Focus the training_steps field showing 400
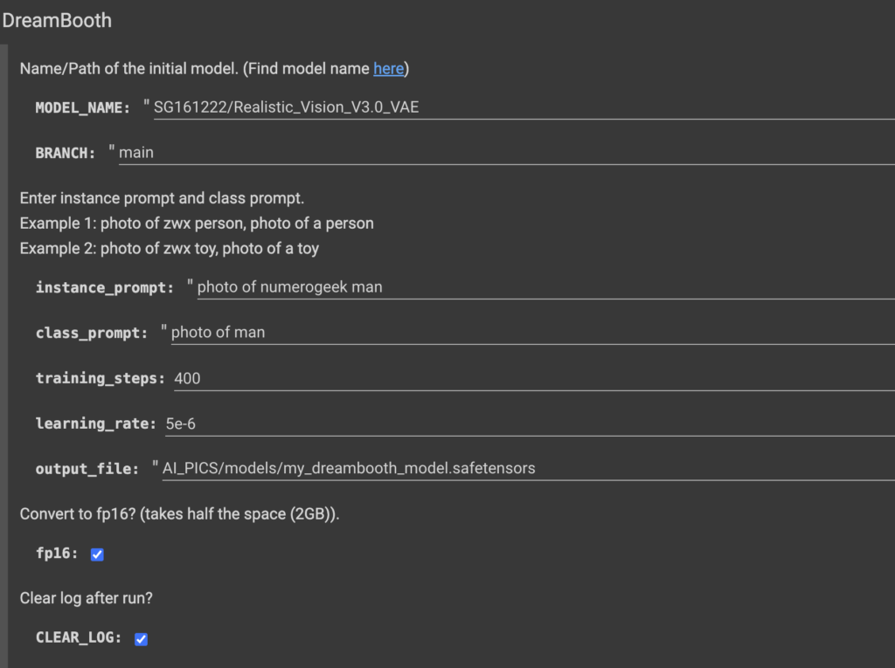 click(x=534, y=379)
